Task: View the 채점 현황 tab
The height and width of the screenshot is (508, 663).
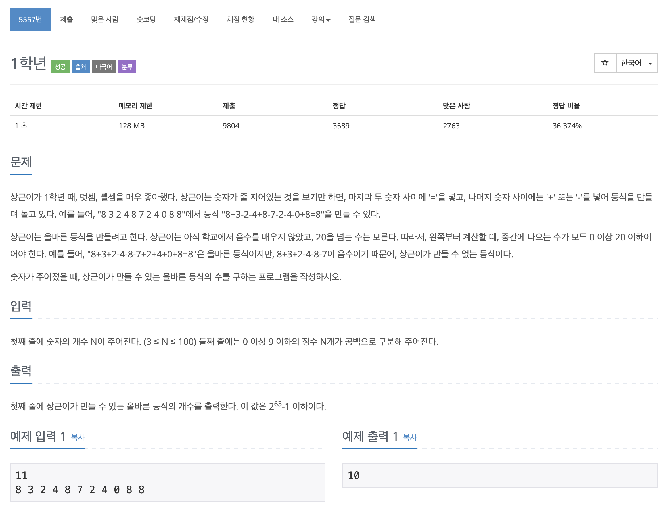Action: [x=240, y=19]
